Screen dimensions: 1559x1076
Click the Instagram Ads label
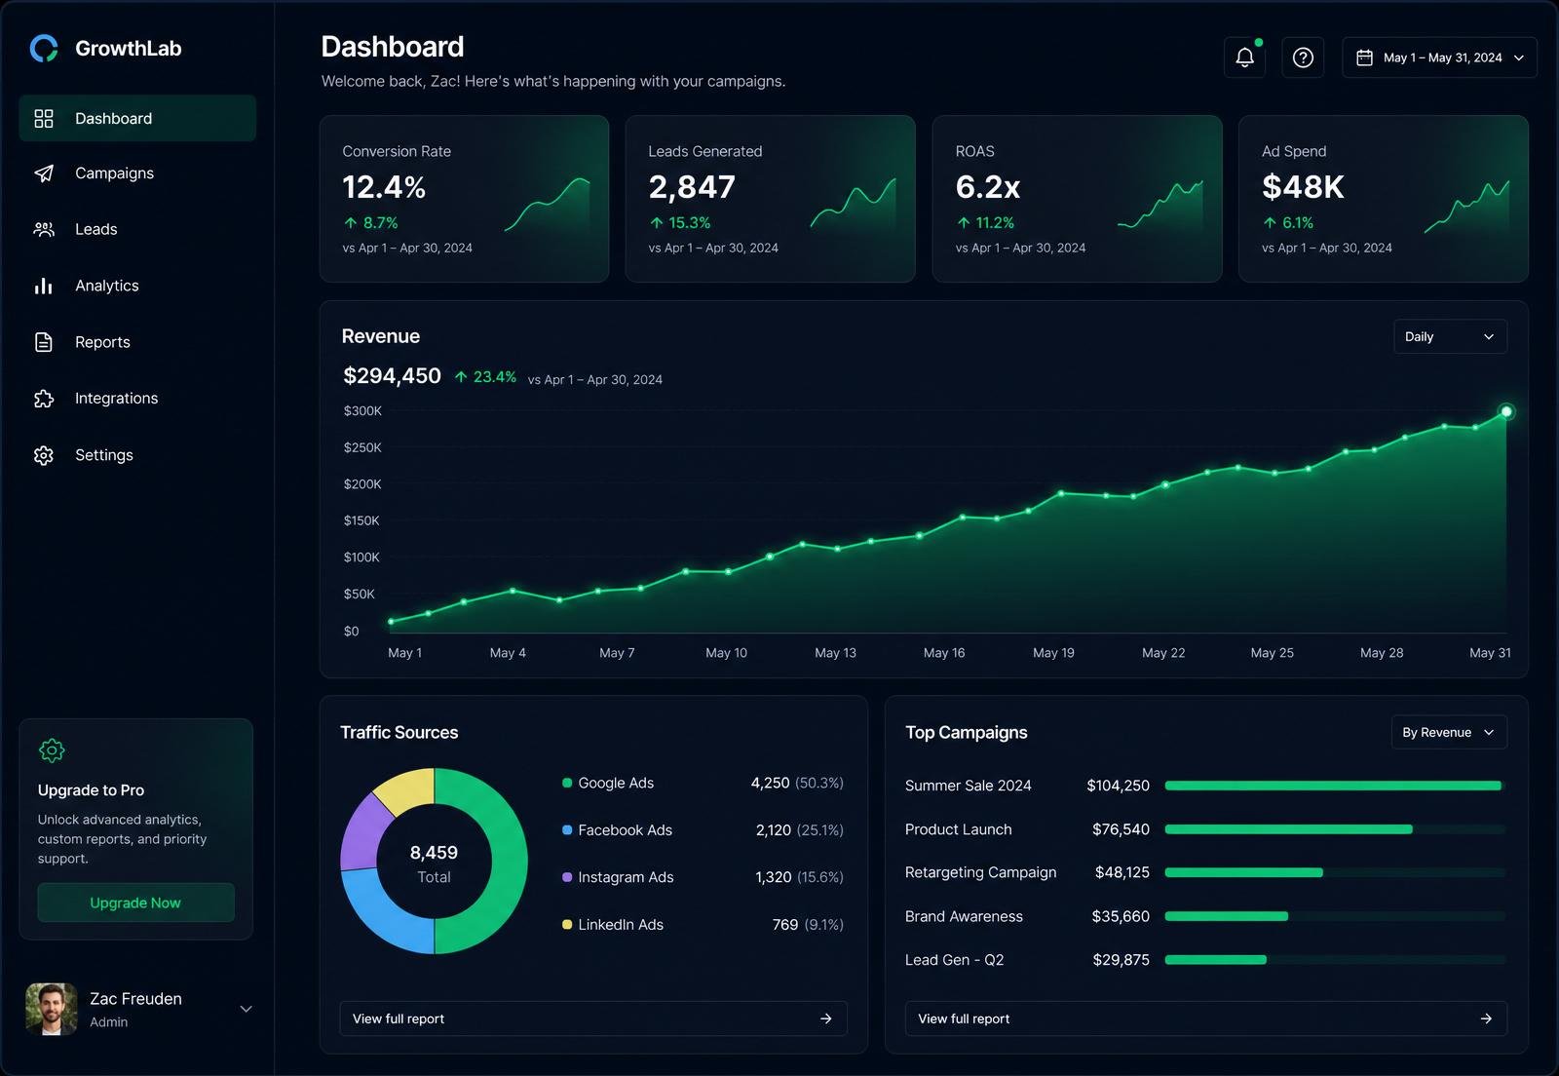click(x=626, y=877)
